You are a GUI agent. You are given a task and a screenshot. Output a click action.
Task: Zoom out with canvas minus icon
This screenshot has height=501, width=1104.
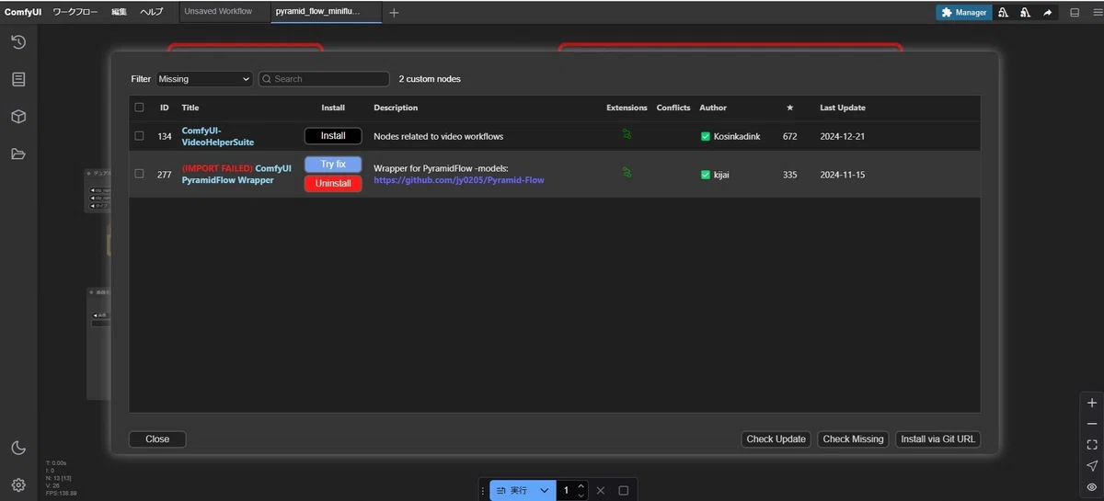(x=1092, y=424)
